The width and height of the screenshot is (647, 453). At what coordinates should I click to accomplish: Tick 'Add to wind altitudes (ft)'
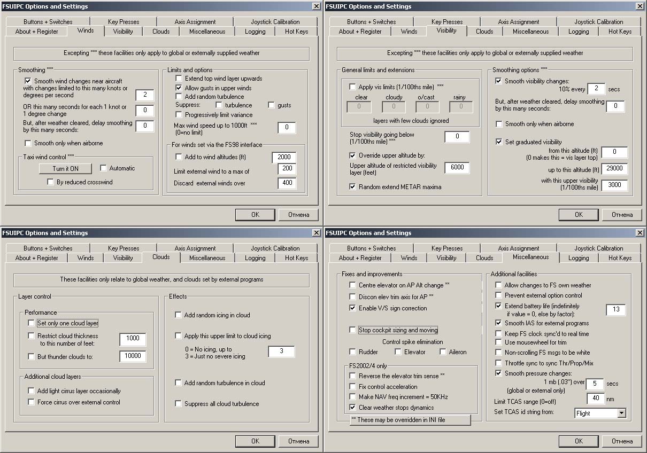click(179, 157)
